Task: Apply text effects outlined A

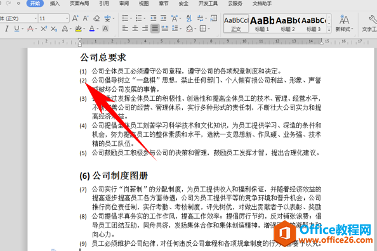Action: click(65, 29)
